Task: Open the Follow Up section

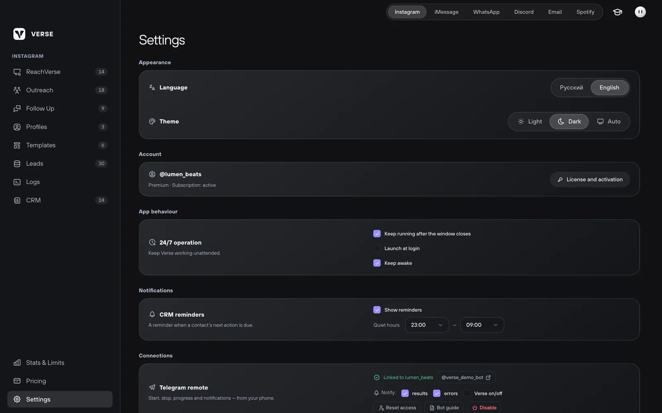Action: coord(60,109)
